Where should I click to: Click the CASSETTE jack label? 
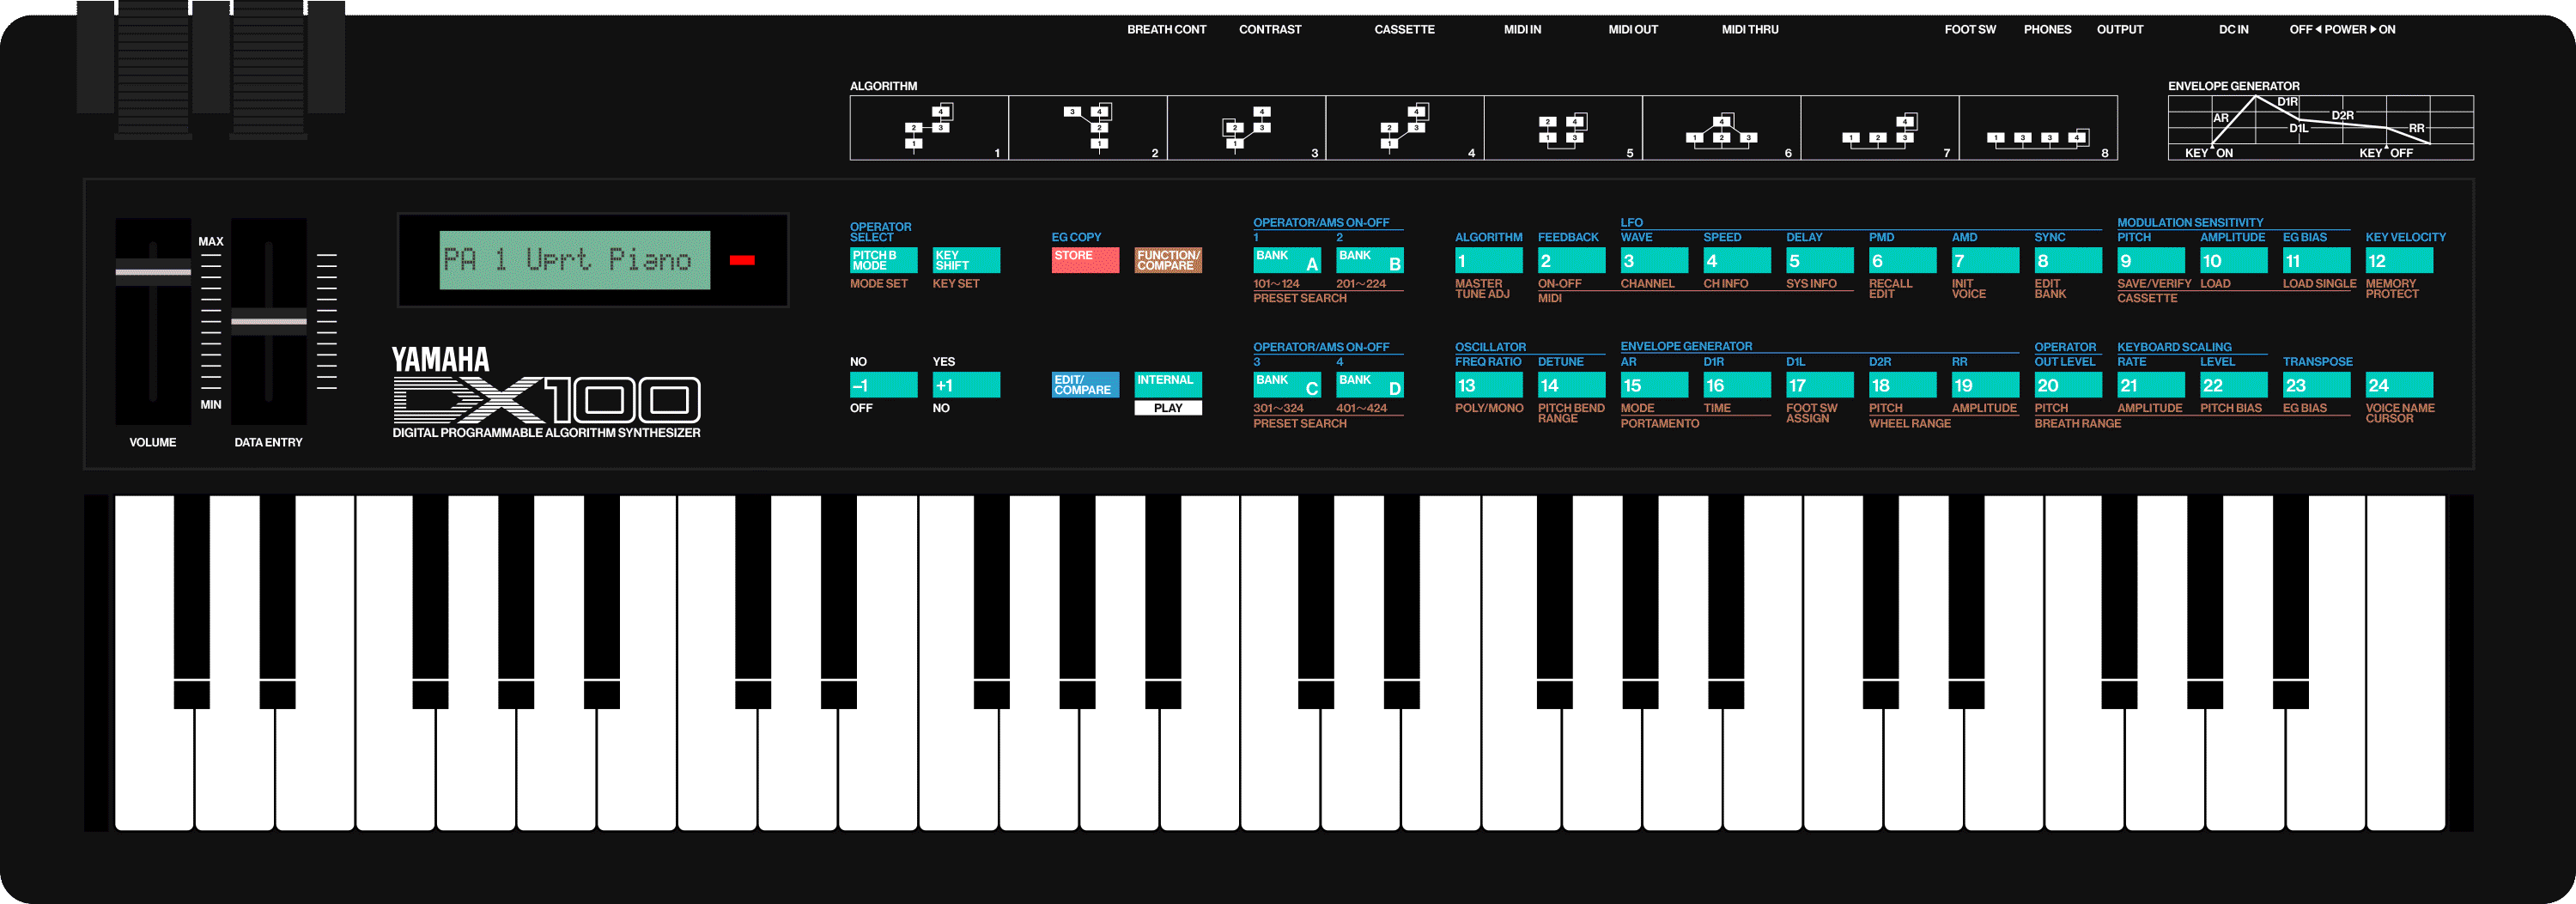click(x=1404, y=30)
